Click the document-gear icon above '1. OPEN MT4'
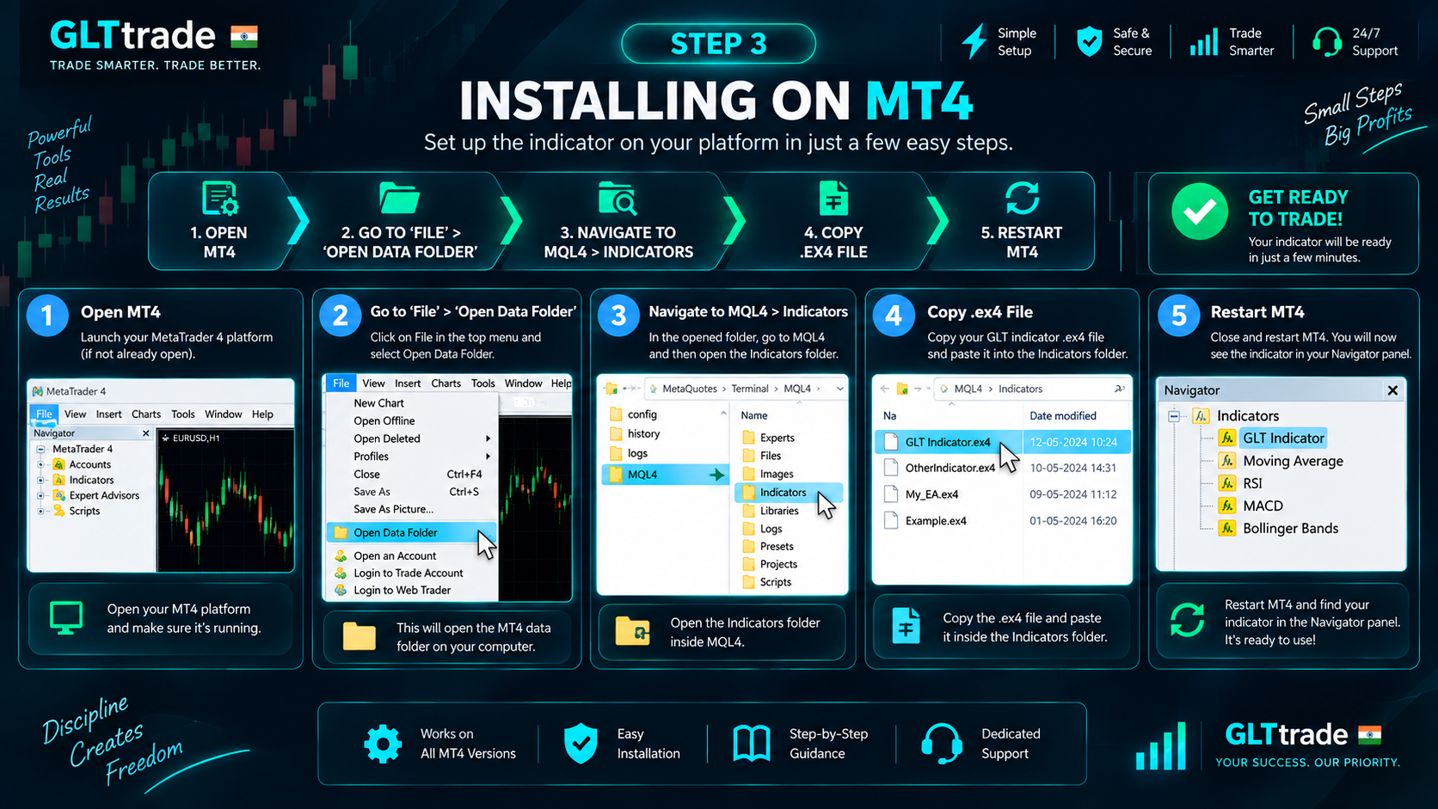Image resolution: width=1438 pixels, height=809 pixels. (219, 198)
